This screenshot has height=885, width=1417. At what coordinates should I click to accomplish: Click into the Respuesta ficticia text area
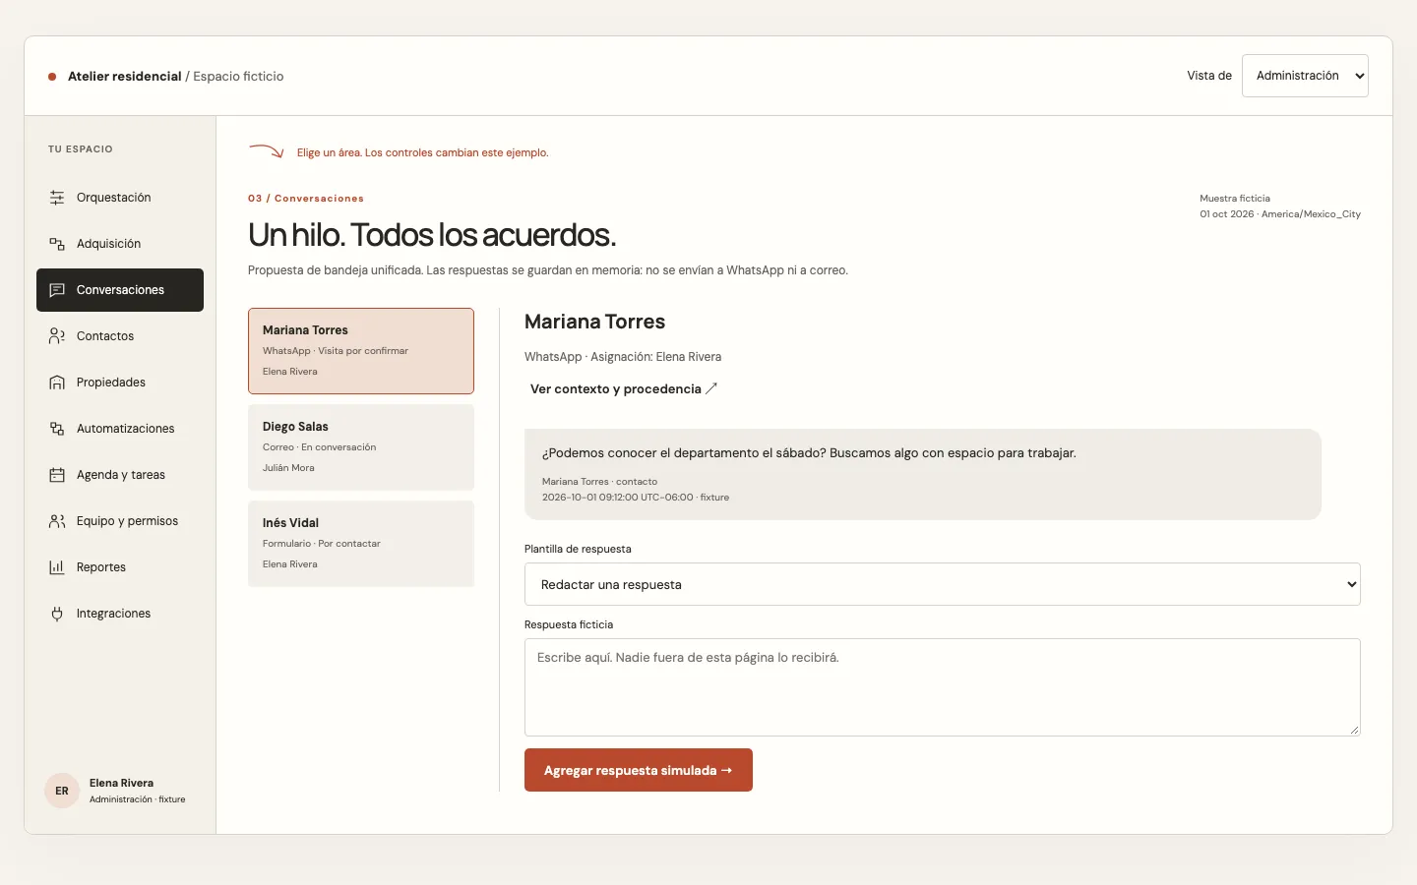943,687
